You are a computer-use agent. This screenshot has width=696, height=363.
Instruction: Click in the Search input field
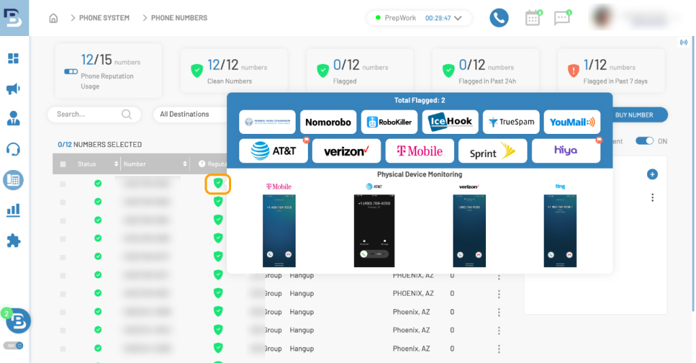pyautogui.click(x=94, y=114)
